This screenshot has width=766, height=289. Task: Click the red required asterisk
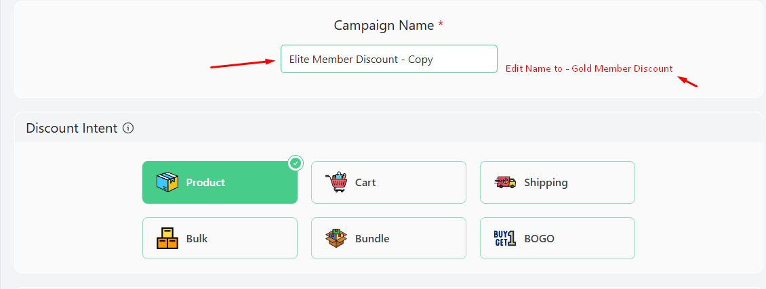tap(441, 24)
